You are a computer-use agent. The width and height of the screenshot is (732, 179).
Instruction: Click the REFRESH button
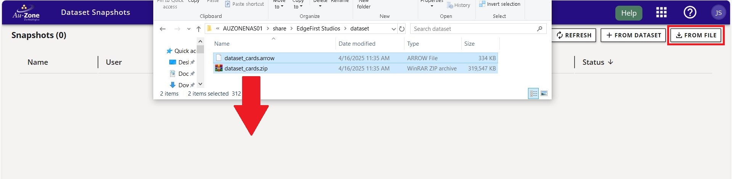(x=574, y=35)
